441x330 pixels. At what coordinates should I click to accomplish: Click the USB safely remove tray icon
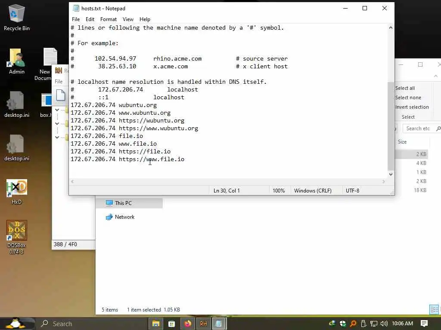coord(363,324)
